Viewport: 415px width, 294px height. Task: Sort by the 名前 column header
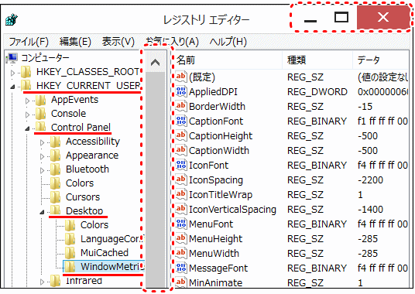tap(228, 60)
